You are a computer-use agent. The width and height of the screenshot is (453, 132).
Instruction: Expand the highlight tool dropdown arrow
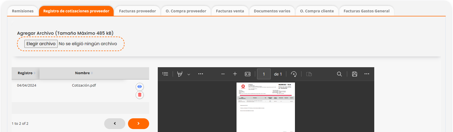point(189,74)
